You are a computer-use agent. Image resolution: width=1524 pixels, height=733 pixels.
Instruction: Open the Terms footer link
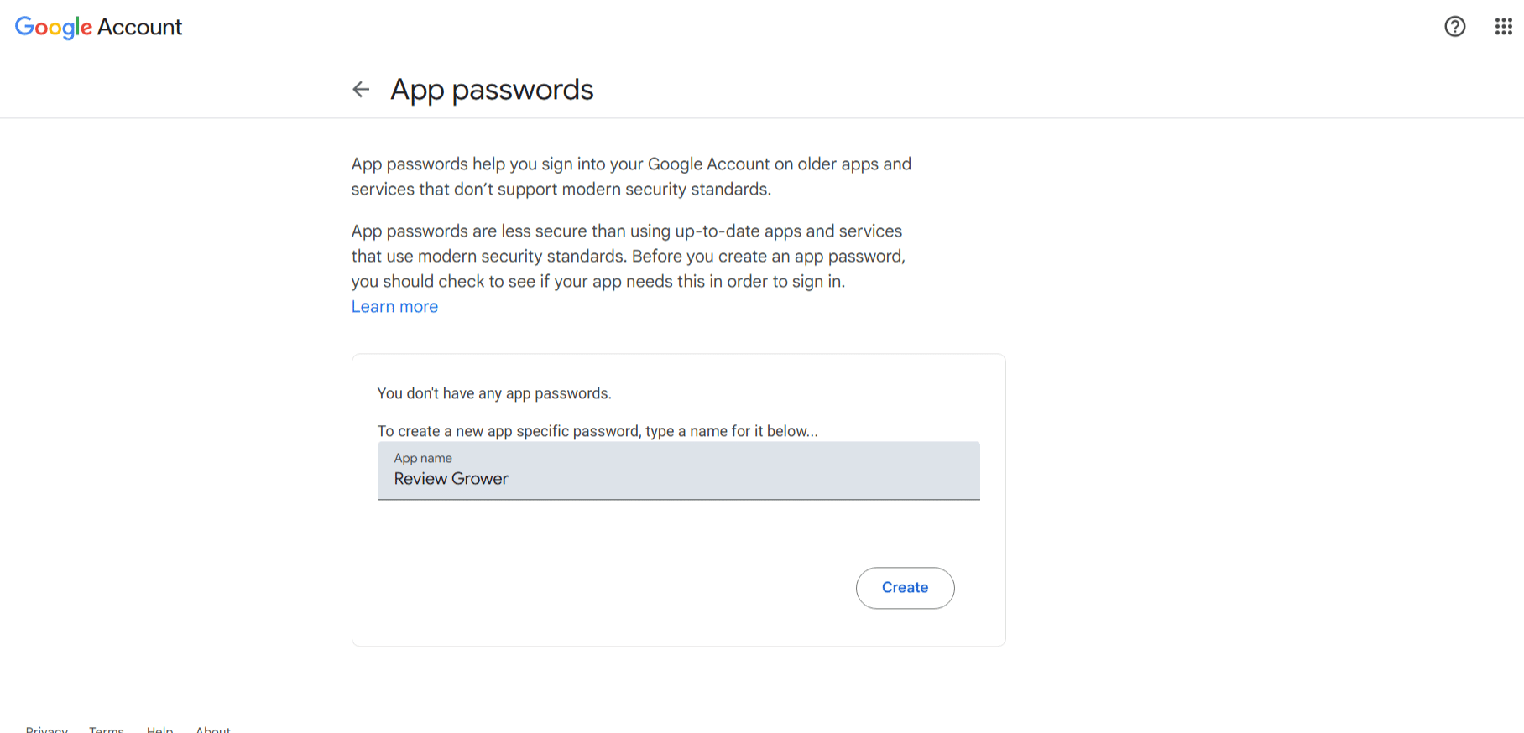(x=107, y=730)
